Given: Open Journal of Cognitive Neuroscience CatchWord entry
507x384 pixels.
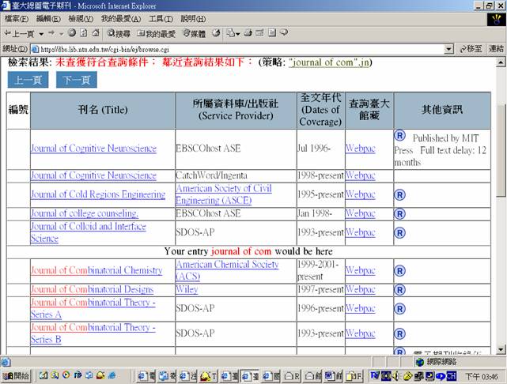Looking at the screenshot, I should coord(93,175).
